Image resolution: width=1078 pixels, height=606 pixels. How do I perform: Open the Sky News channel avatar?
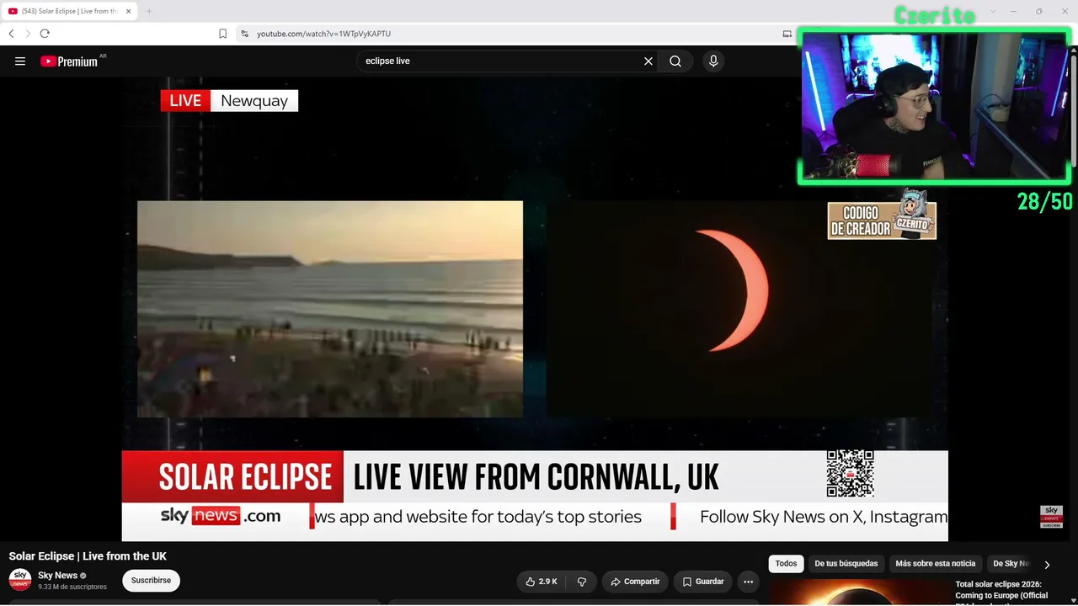point(20,580)
